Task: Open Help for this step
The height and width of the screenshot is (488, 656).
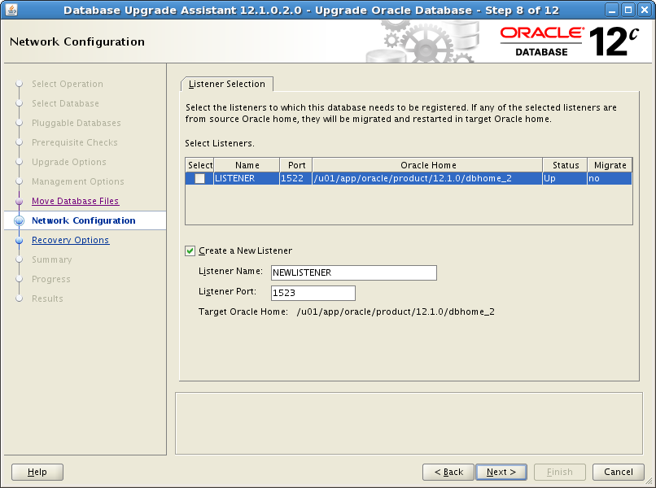Action: pyautogui.click(x=37, y=472)
